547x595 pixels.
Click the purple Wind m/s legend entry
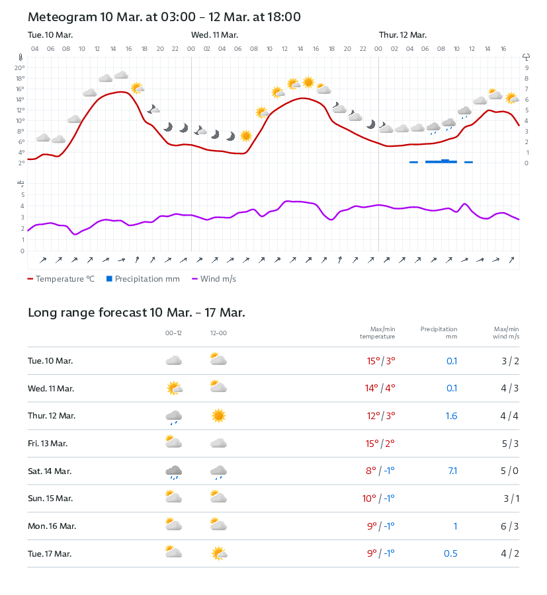pos(214,279)
